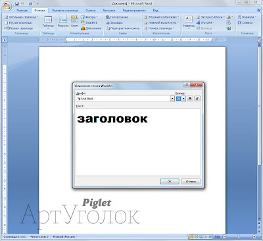Screen dimensions: 263x241
Task: Insert a Рисунок from file
Action: (x=63, y=22)
